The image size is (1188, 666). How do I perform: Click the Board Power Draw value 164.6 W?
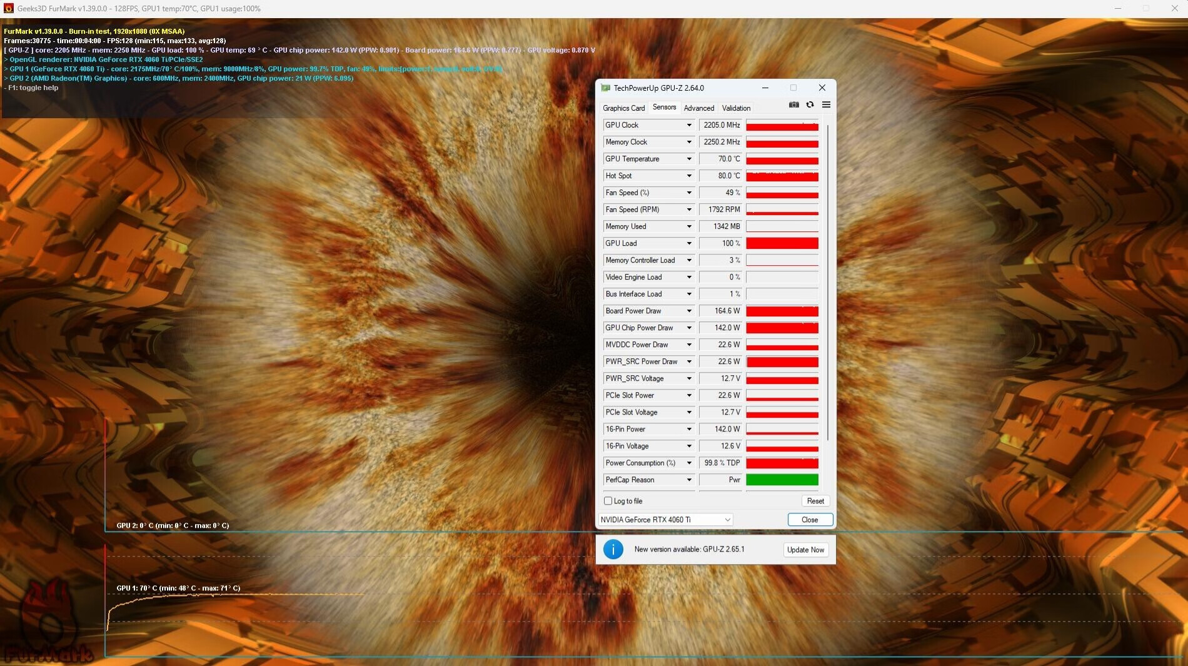720,311
